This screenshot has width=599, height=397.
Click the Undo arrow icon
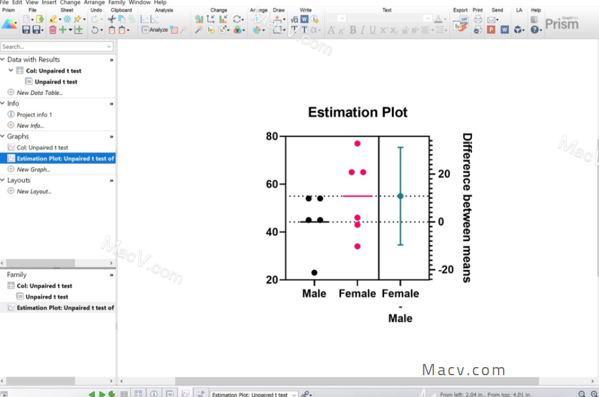95,30
